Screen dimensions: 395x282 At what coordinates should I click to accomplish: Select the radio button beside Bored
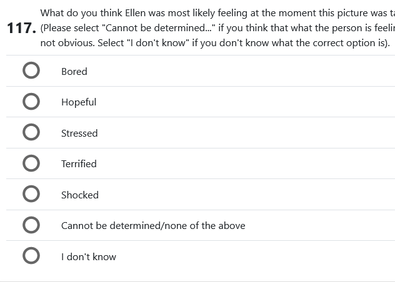(x=31, y=71)
